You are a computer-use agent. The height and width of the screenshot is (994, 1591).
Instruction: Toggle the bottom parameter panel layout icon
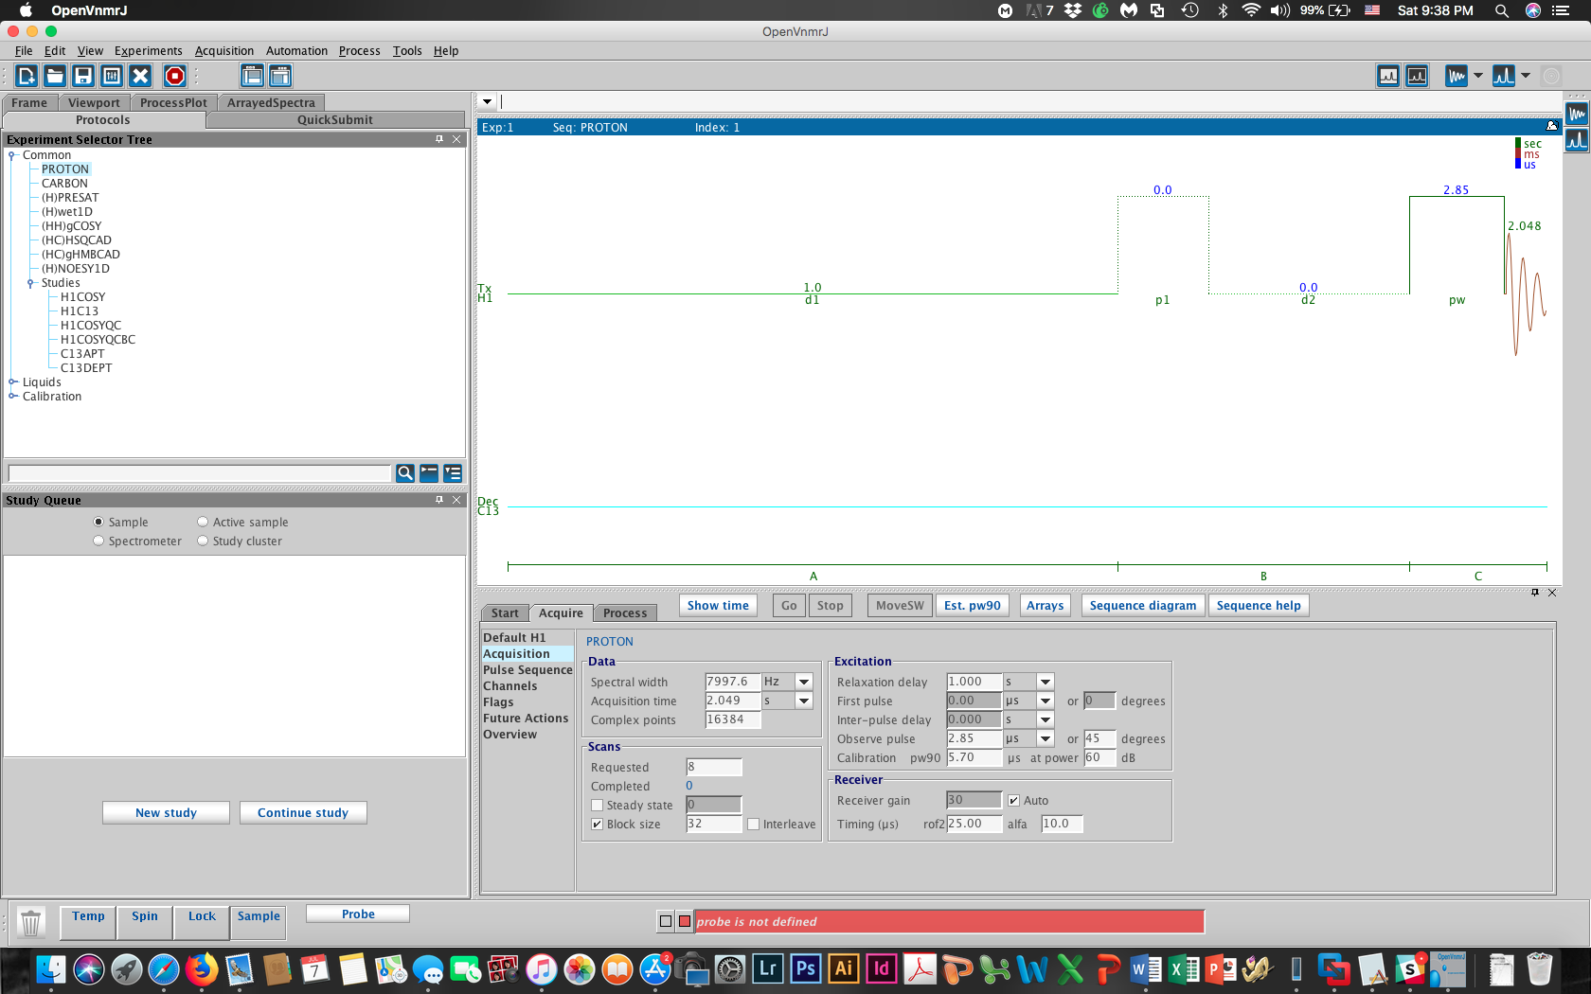point(280,76)
